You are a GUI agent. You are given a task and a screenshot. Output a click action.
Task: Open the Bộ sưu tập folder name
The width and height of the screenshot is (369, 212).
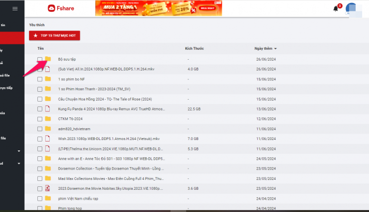click(67, 59)
